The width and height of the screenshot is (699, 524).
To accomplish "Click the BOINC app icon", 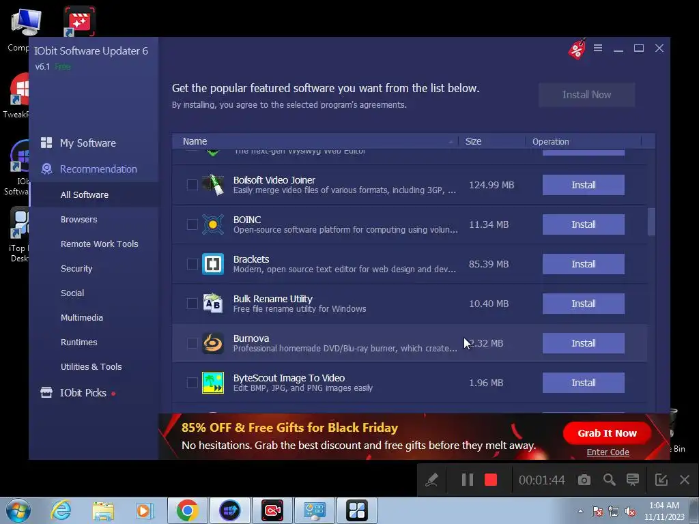I will (x=213, y=224).
